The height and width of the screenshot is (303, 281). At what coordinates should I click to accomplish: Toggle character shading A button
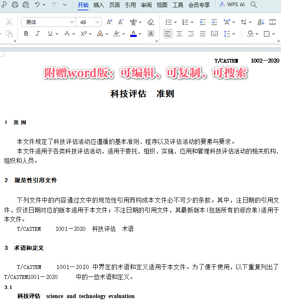(151, 34)
